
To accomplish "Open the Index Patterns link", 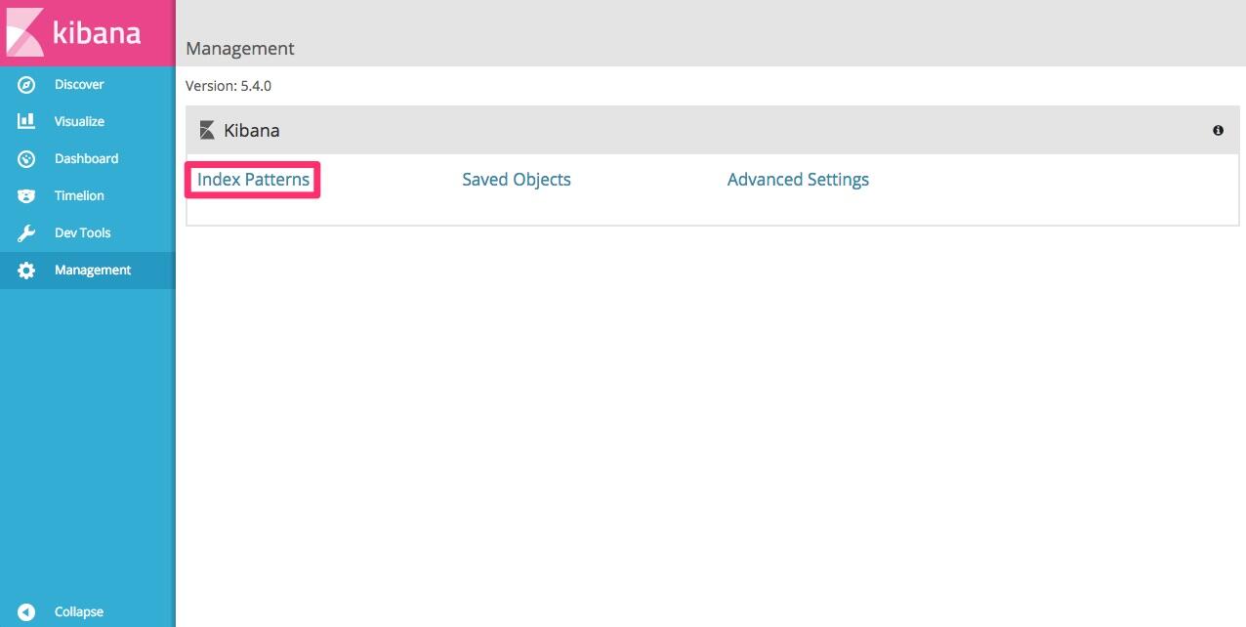I will 253,180.
